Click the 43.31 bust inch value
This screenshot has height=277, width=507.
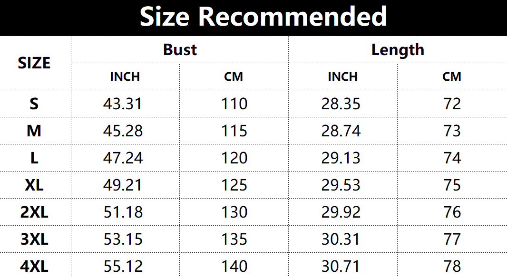(123, 104)
